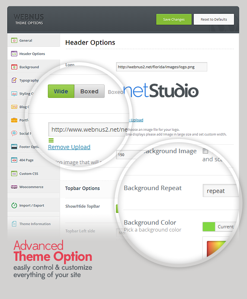Toggle the Show/Hide TopBar switch

click(117, 209)
